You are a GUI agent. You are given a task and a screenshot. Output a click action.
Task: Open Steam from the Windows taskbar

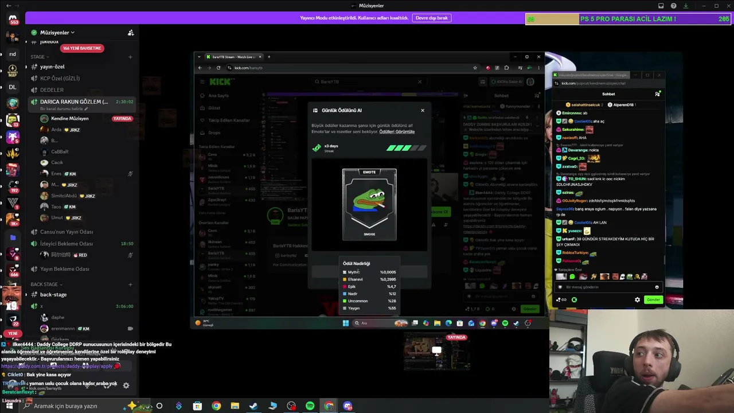[254, 406]
